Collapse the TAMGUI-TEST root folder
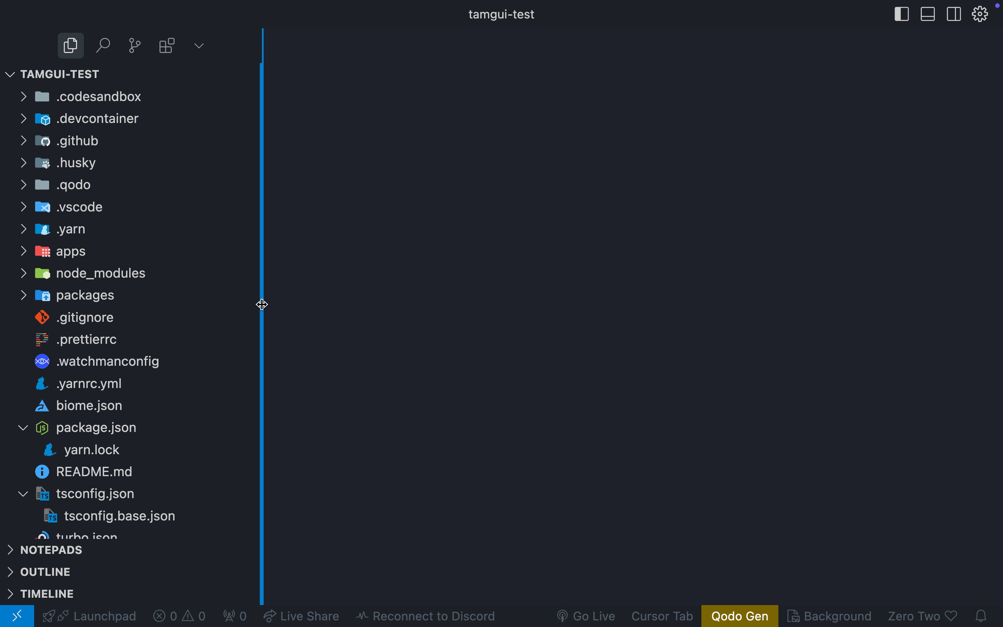The width and height of the screenshot is (1003, 627). (10, 74)
